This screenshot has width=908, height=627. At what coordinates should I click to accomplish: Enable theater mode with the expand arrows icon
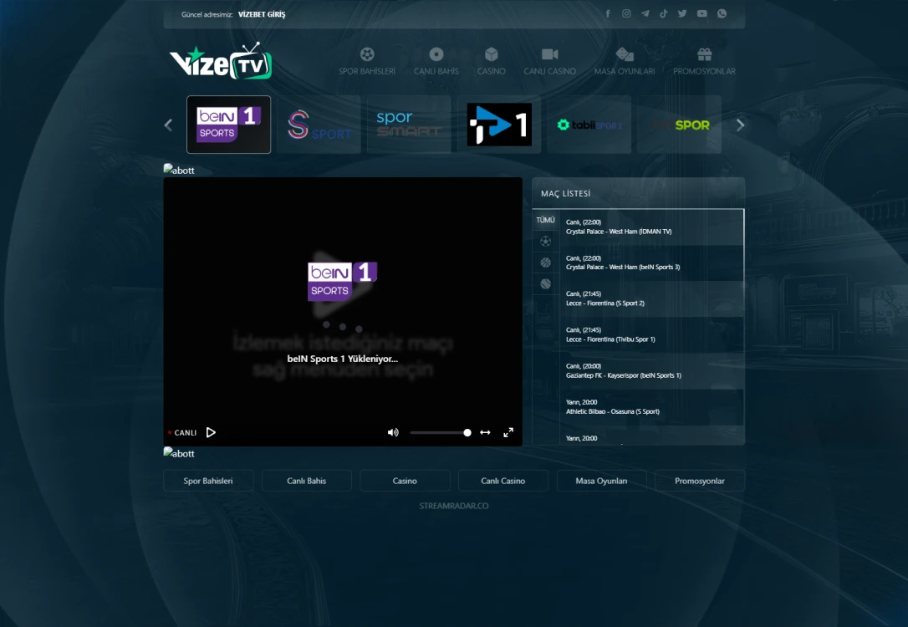[485, 432]
